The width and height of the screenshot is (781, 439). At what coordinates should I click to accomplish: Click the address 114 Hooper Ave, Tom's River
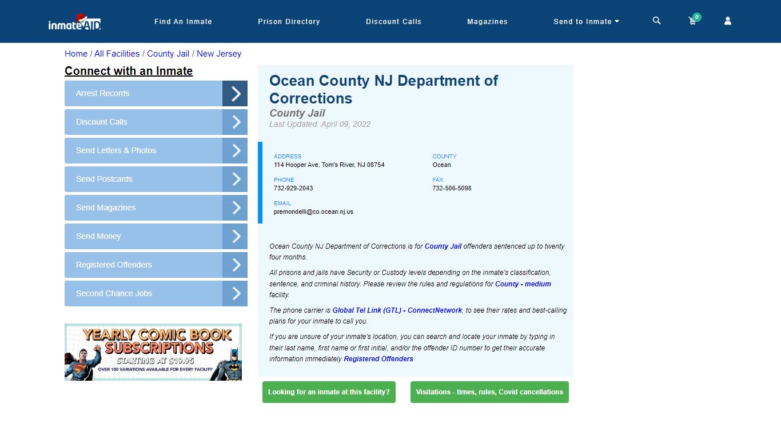point(329,165)
